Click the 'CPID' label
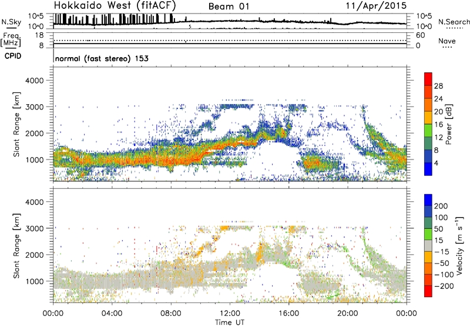Viewport: 470px width, 326px height. pos(13,56)
